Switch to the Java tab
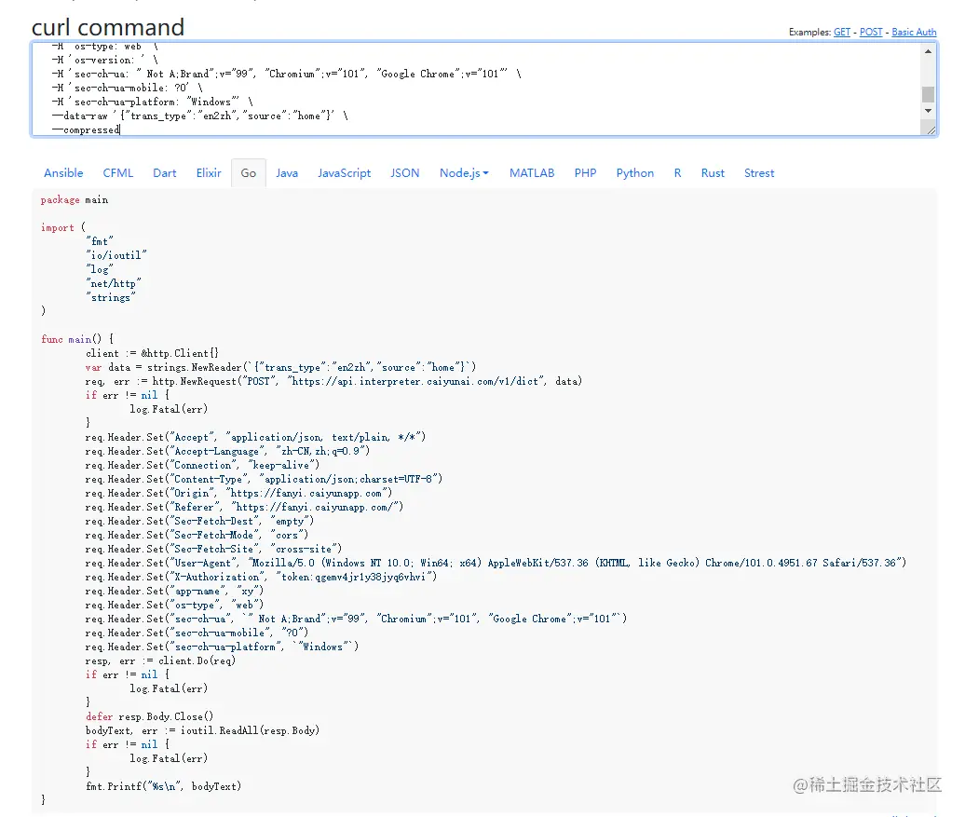Viewport: 965px width, 817px height. 287,173
